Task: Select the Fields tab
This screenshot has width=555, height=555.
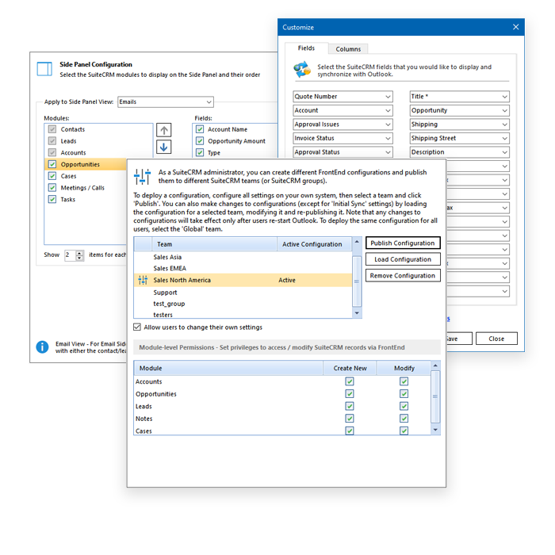Action: (x=306, y=48)
